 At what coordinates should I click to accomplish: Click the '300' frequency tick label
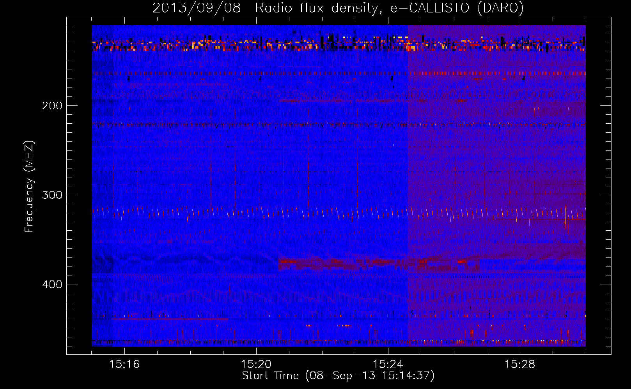[x=52, y=195]
